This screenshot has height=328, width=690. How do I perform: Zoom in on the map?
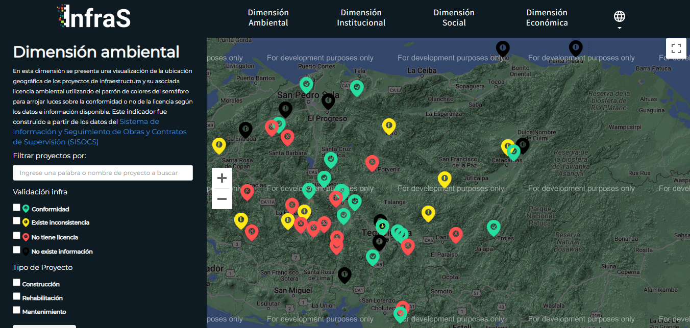[222, 178]
